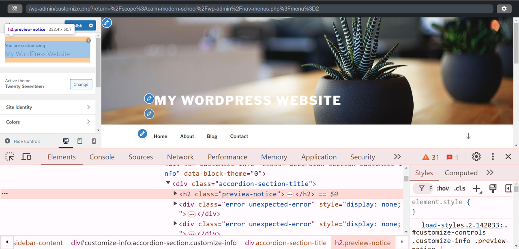Switch to mobile preview mode
Image resolution: width=519 pixels, height=249 pixels.
coord(94,141)
